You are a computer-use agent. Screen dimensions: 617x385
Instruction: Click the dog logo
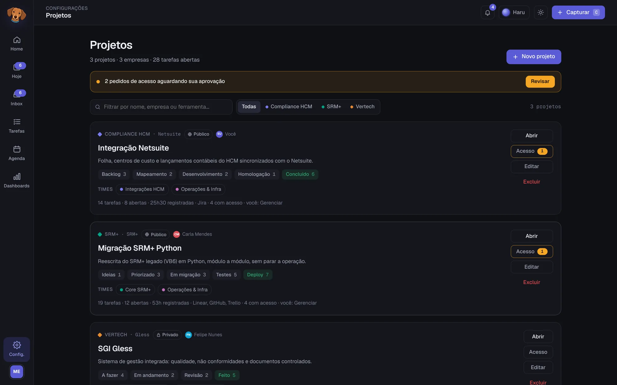pyautogui.click(x=17, y=14)
